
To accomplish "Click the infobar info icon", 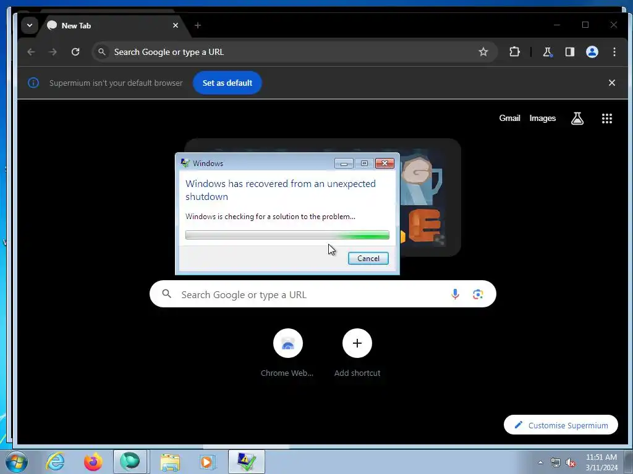I will pyautogui.click(x=33, y=83).
